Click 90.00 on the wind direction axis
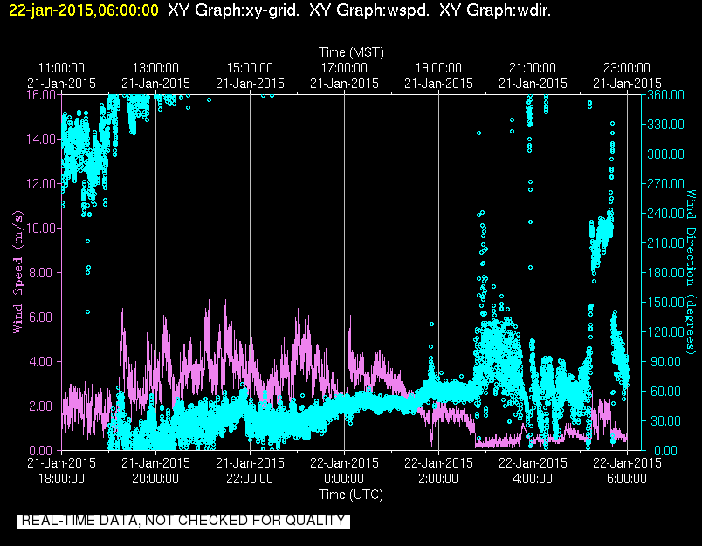The height and width of the screenshot is (546, 702). coord(664,361)
